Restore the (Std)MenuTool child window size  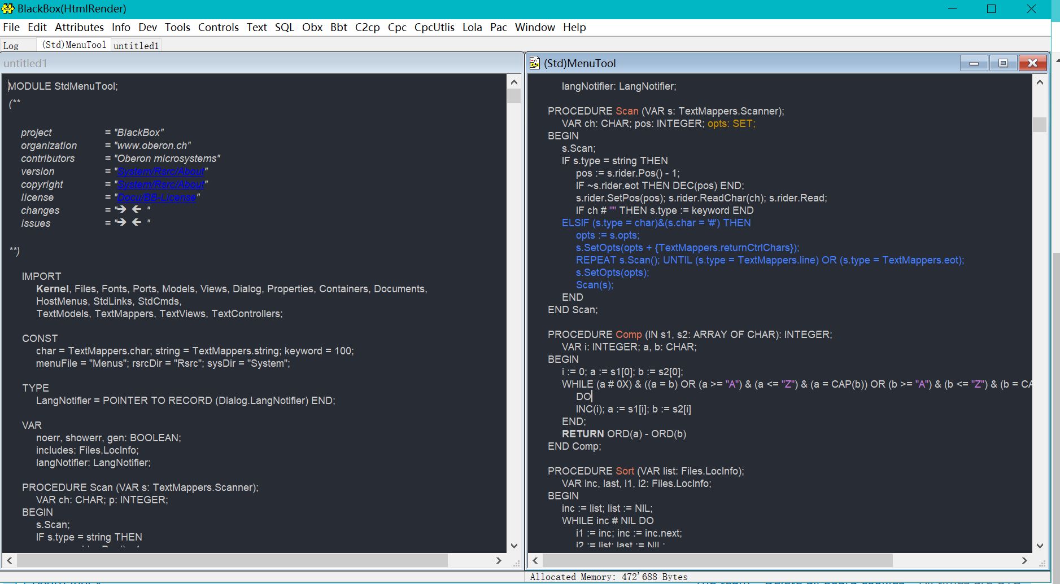tap(1003, 63)
